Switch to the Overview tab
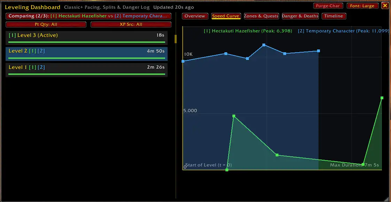The width and height of the screenshot is (391, 202). [195, 16]
